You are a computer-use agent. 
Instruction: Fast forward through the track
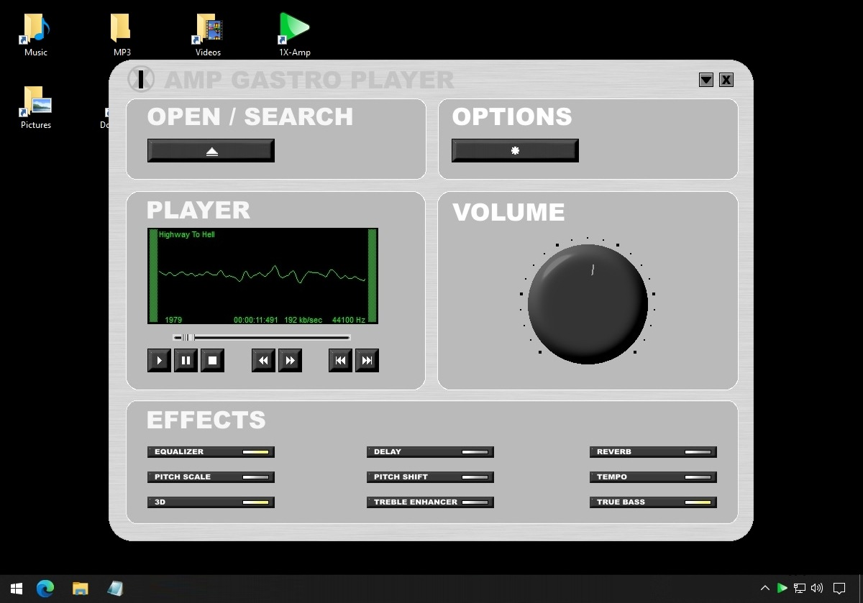(290, 360)
